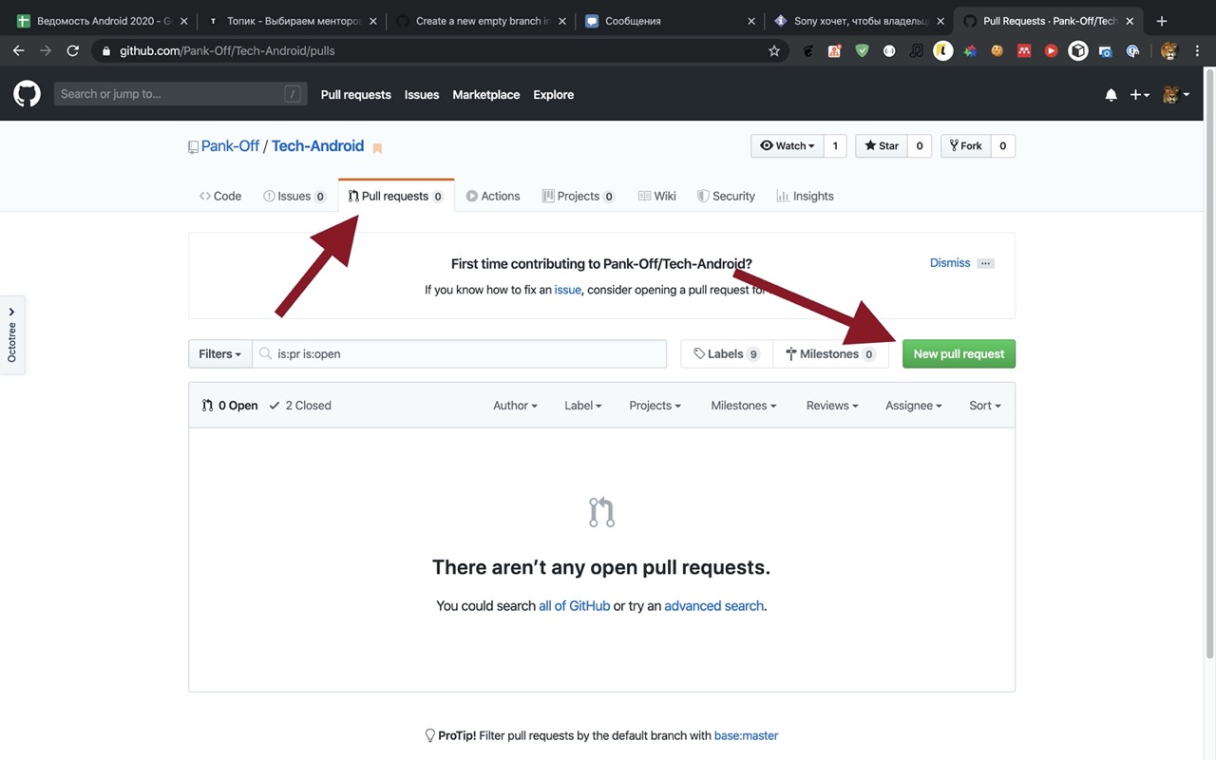Click the cookie extension icon

coord(997,51)
